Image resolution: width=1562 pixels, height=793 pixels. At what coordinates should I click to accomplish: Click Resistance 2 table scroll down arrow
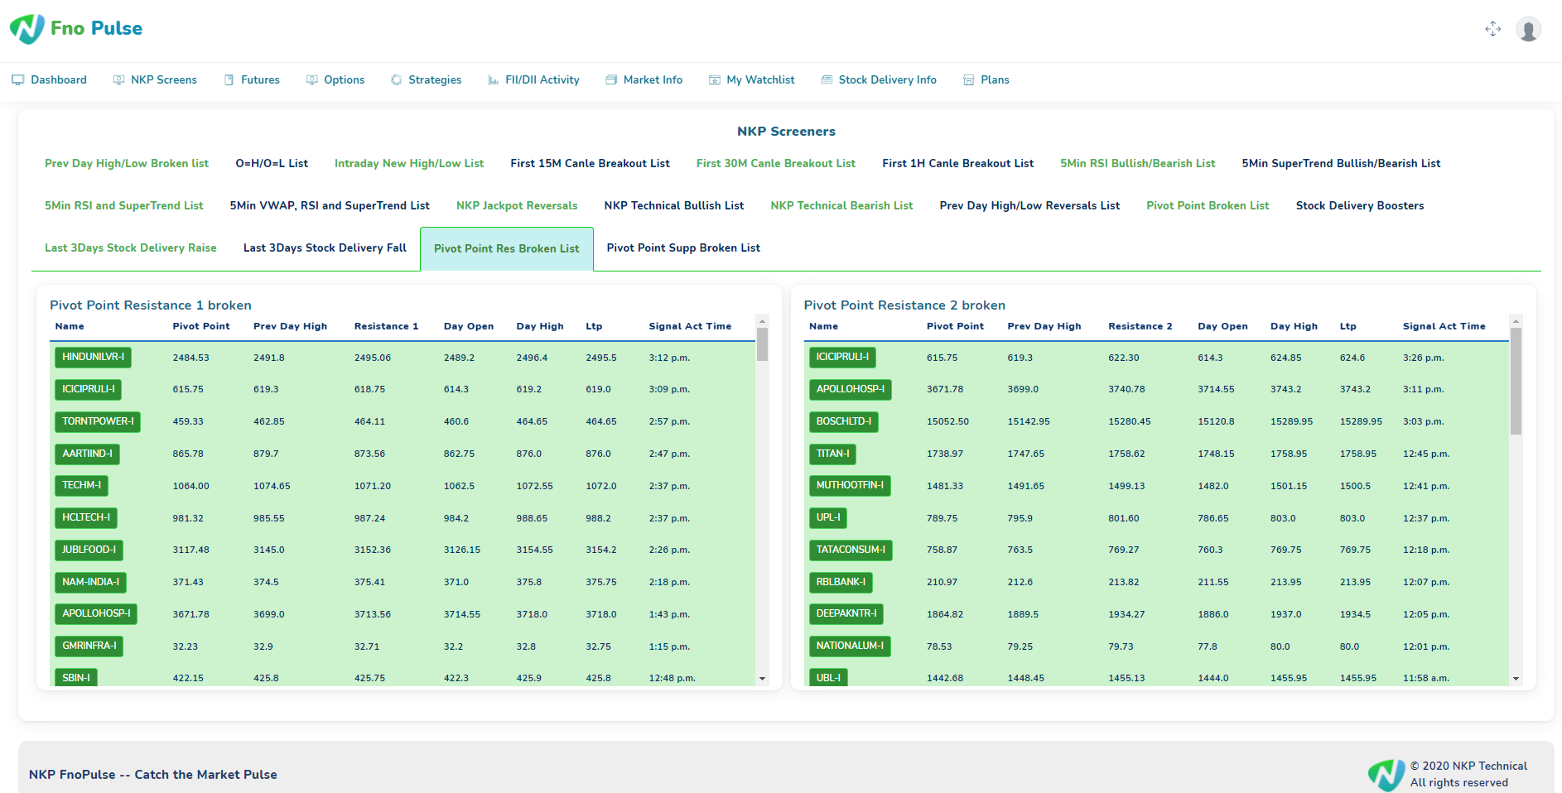[1516, 679]
